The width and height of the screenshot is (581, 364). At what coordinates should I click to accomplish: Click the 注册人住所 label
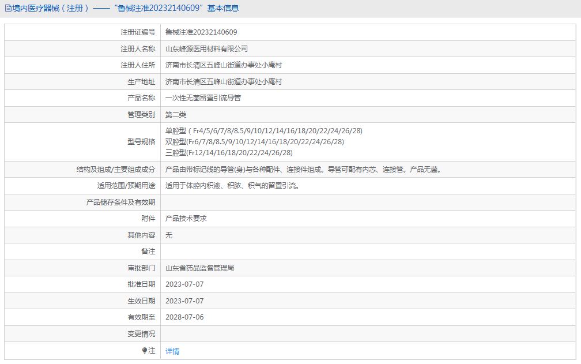coord(138,65)
